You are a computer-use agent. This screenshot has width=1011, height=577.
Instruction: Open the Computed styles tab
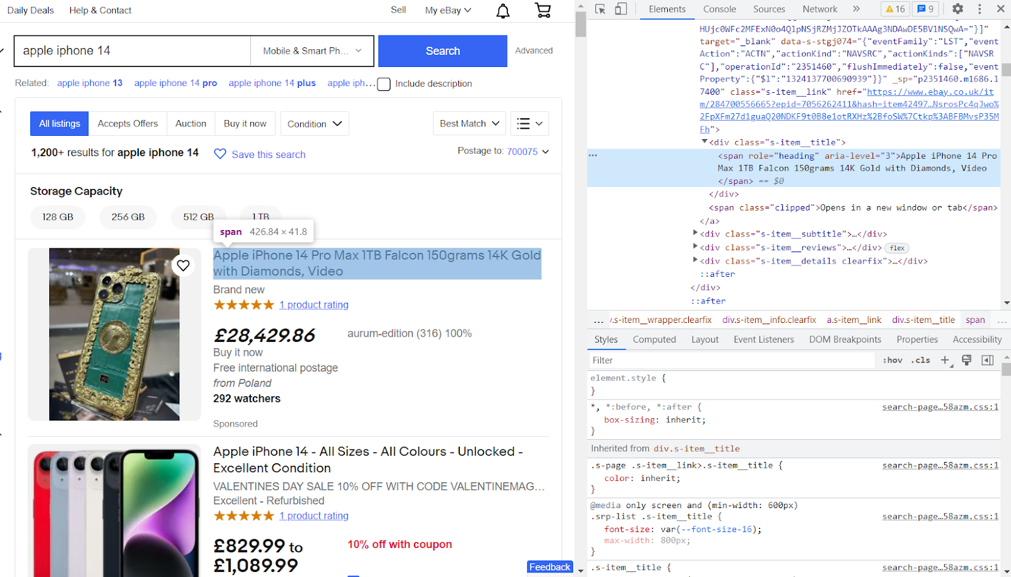coord(655,339)
